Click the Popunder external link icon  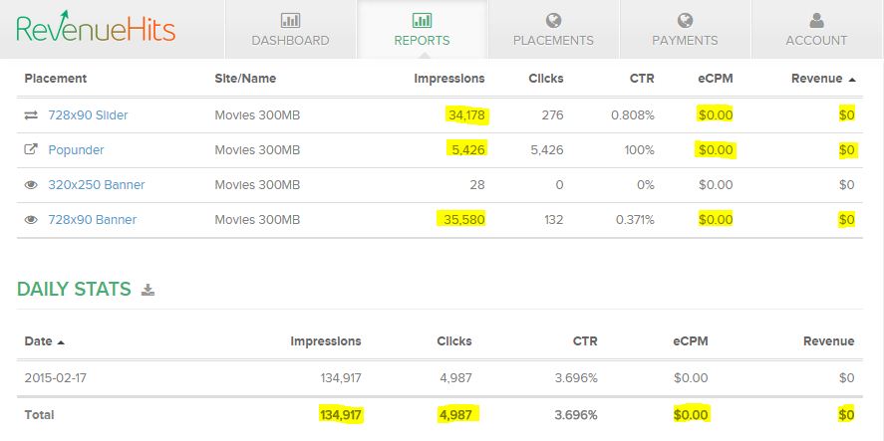click(31, 149)
